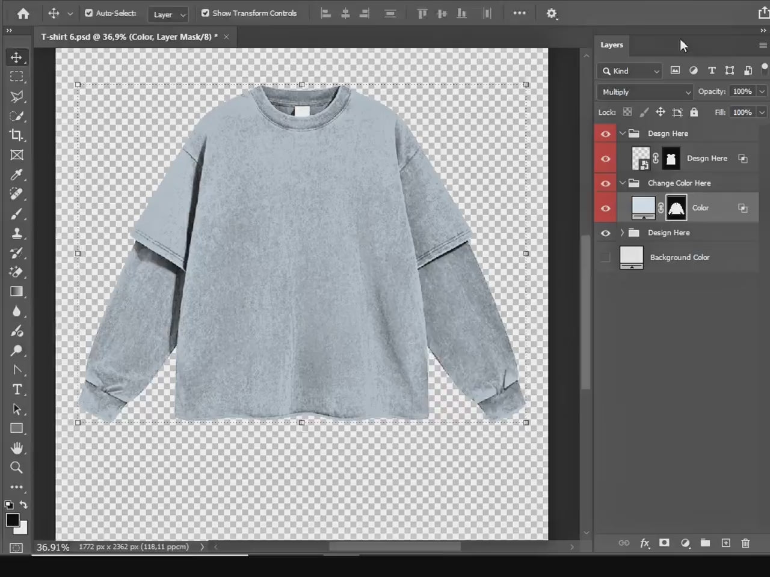Delete the selected layer via trash icon
The image size is (770, 577).
[x=745, y=543]
